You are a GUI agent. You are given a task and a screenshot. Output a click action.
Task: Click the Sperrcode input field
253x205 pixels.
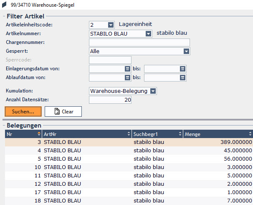pyautogui.click(x=110, y=60)
